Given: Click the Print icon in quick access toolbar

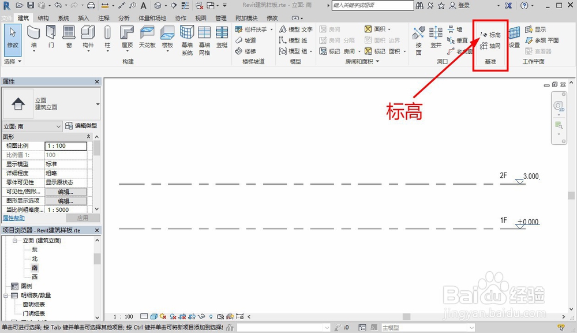Looking at the screenshot, I should [91, 5].
